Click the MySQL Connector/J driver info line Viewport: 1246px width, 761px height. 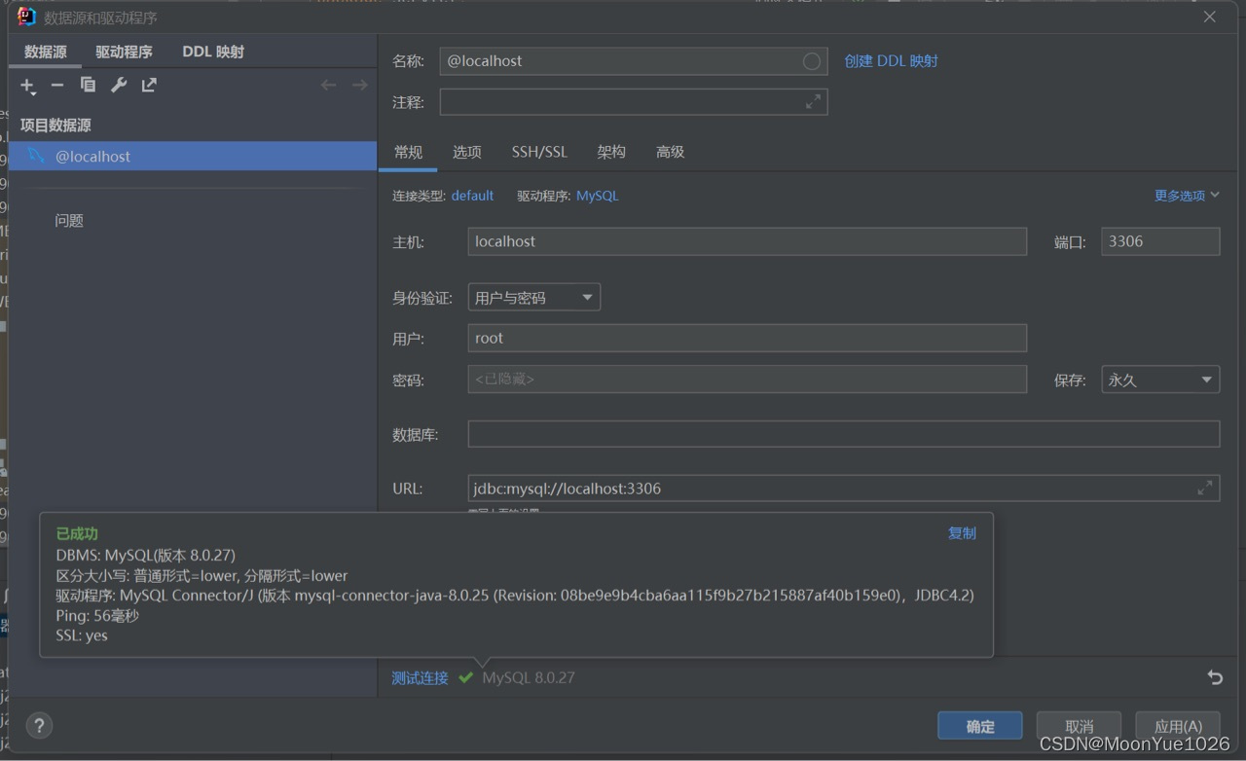click(515, 596)
